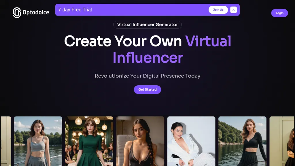295x166 pixels.
Task: Click the Optodolce wordmark text
Action: click(36, 12)
